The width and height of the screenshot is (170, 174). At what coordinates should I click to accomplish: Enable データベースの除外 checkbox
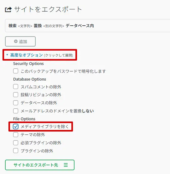[x=16, y=103]
